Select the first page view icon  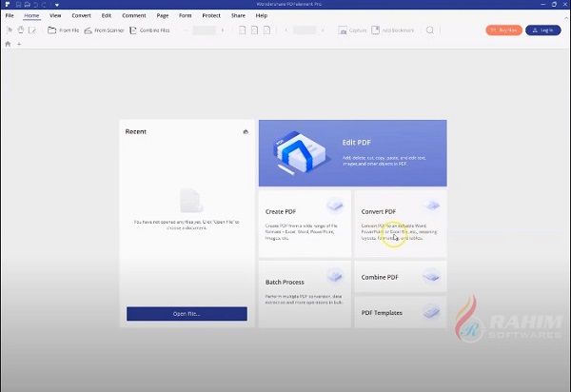(x=242, y=30)
